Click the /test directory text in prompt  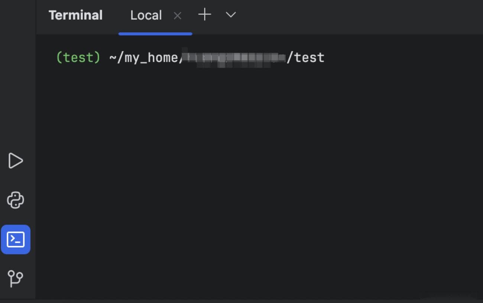305,58
